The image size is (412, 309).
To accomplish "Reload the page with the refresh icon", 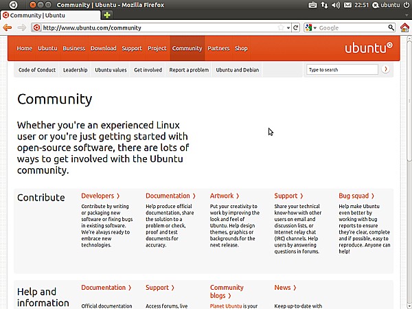I will [x=295, y=27].
